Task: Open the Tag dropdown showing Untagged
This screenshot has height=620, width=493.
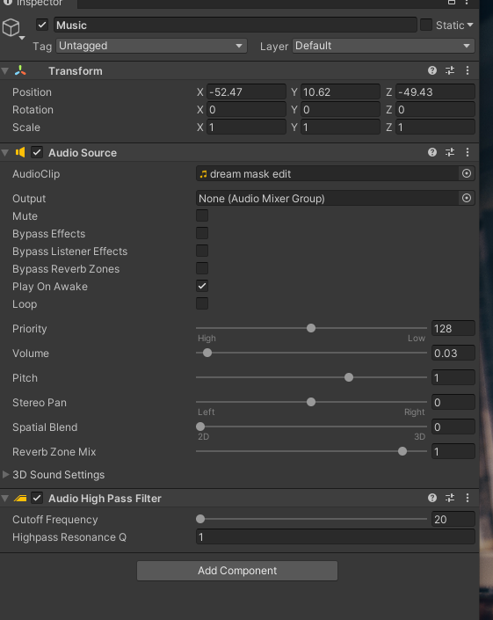Action: tap(152, 46)
